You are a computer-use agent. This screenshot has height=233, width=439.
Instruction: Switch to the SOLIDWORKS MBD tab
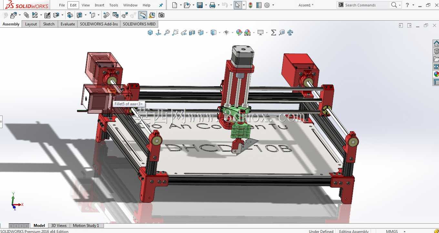click(139, 24)
